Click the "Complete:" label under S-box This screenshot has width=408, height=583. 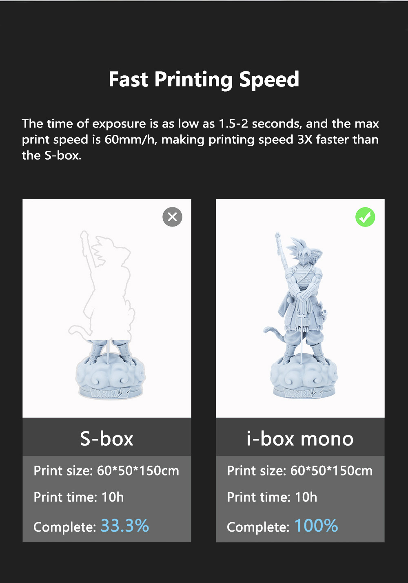(x=64, y=527)
